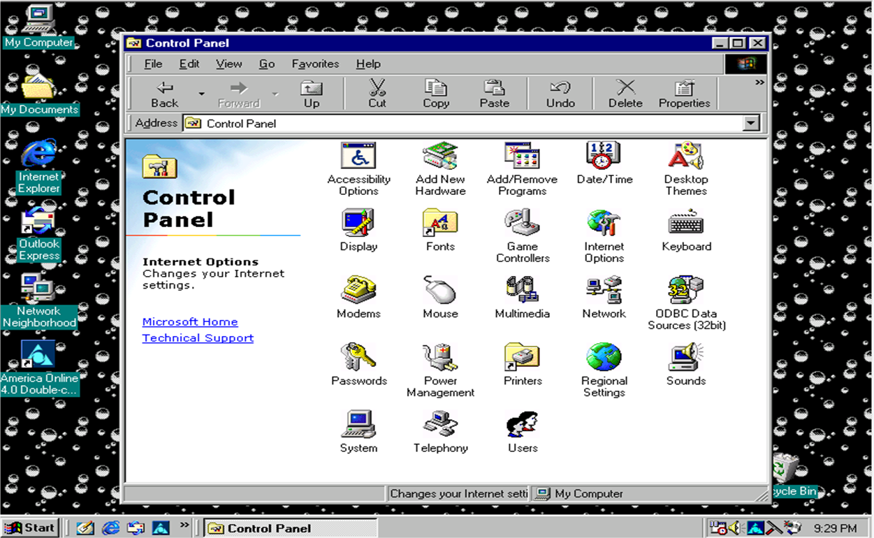Click the Network icon in Control Panel

(604, 290)
